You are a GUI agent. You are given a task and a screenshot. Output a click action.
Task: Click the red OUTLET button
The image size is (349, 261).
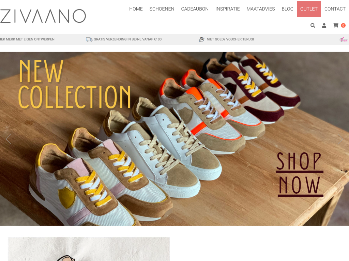[x=309, y=9]
